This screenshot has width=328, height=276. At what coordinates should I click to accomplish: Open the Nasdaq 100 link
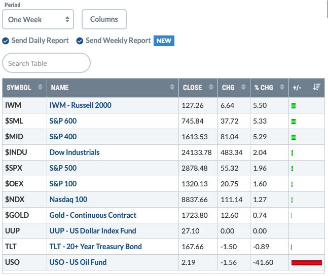[x=68, y=200]
